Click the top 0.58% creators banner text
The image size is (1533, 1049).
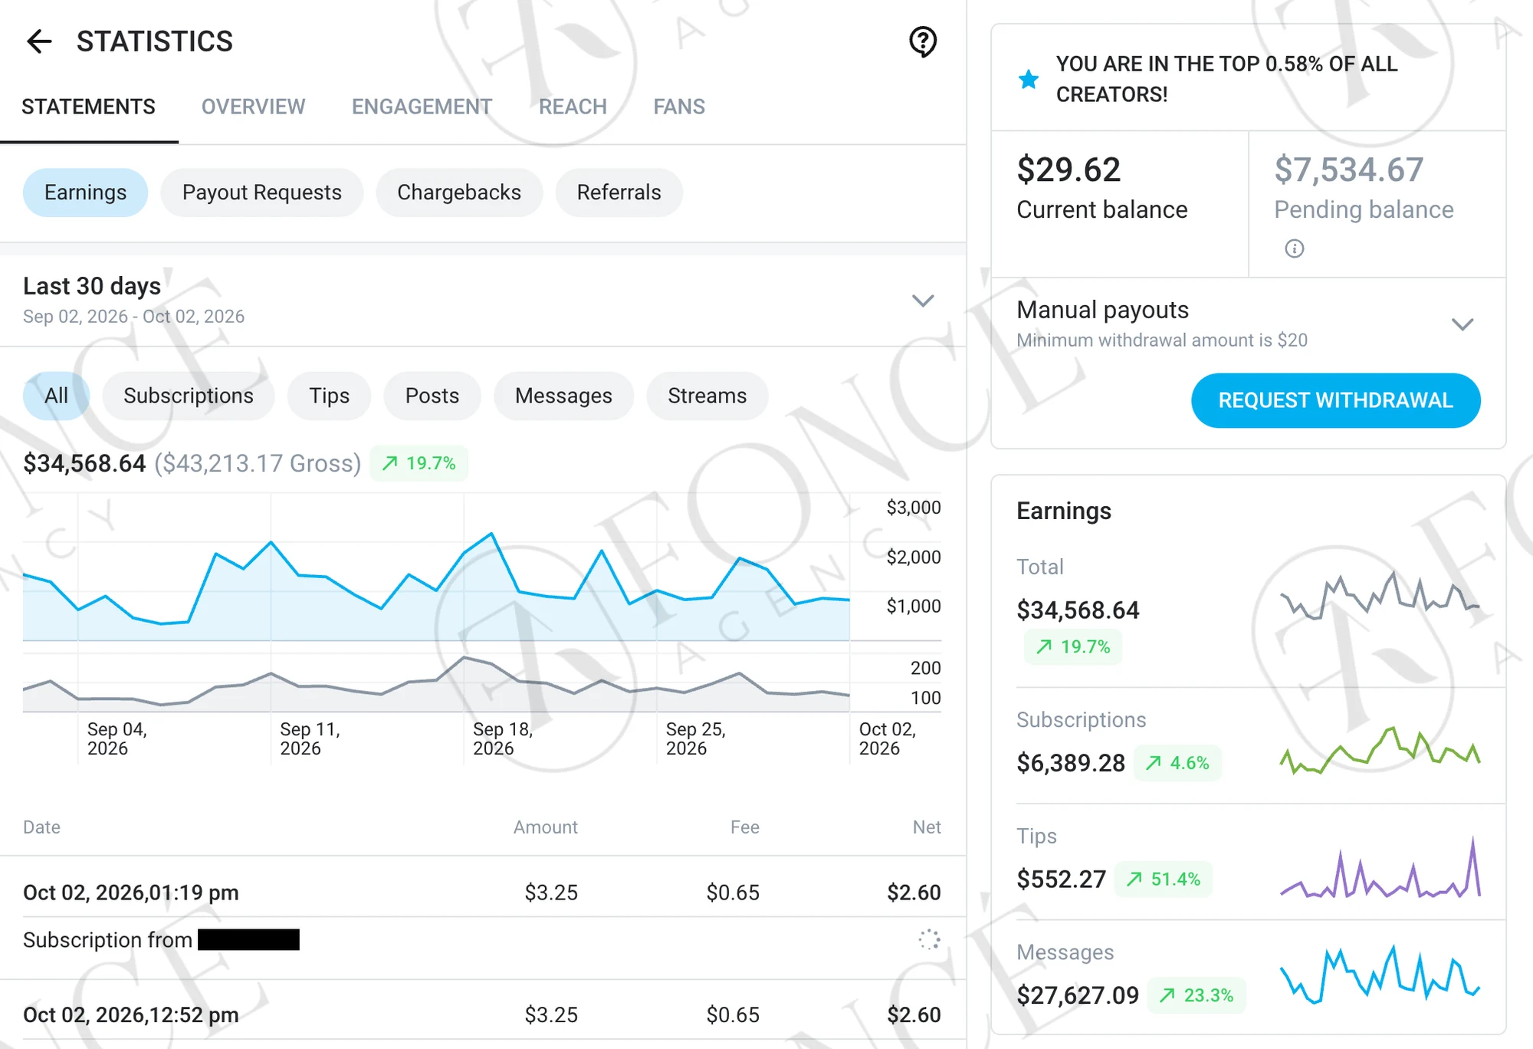point(1226,79)
